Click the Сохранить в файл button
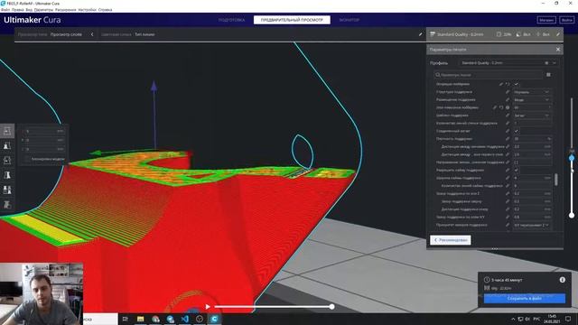The image size is (578, 325). click(x=524, y=299)
